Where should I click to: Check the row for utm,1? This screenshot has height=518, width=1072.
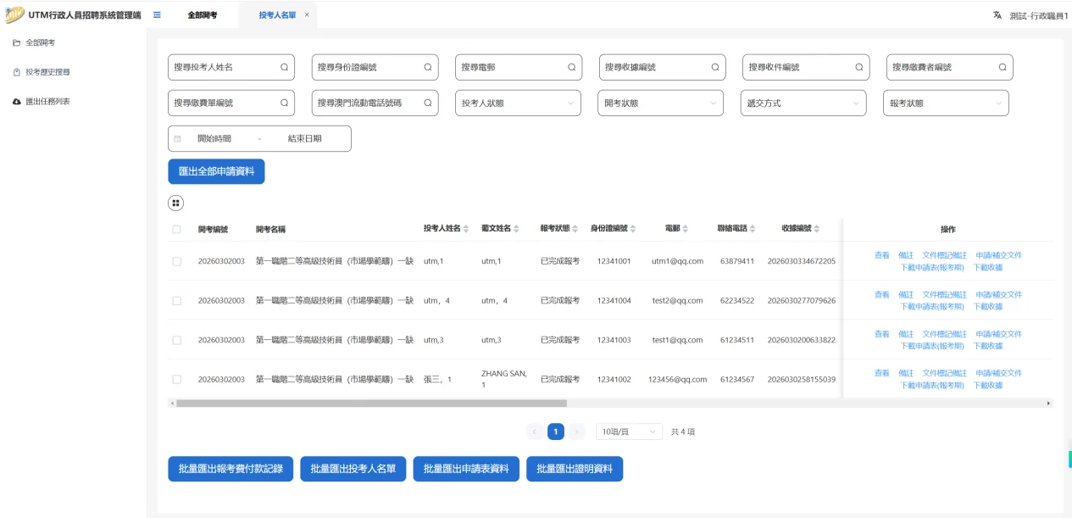click(176, 261)
